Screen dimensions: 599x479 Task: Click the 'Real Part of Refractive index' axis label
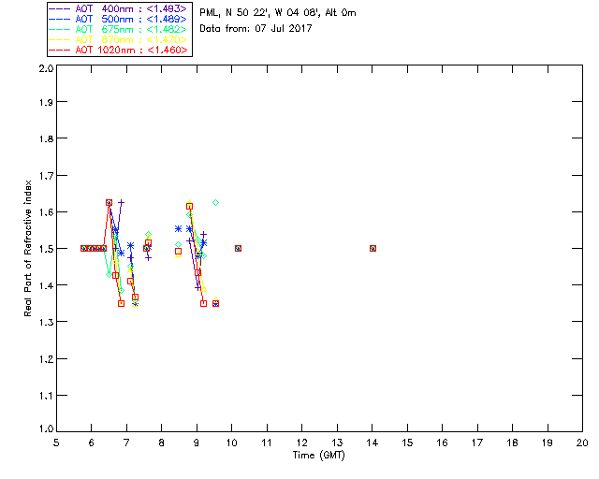(27, 248)
